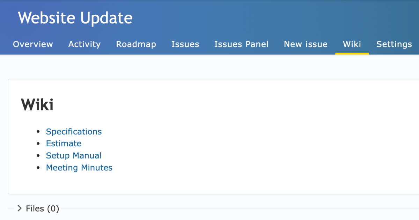Screen dimensions: 419x220
Task: Switch to the Issues tab
Action: (185, 44)
